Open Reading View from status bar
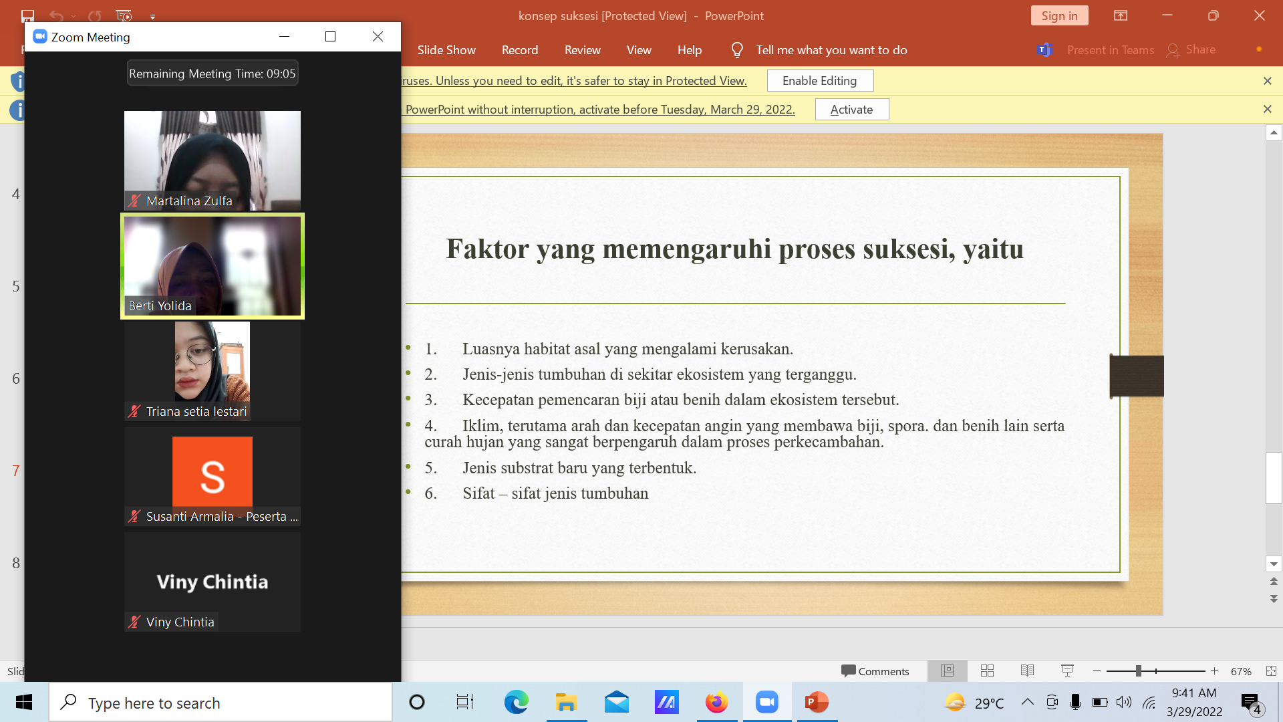 point(1027,671)
